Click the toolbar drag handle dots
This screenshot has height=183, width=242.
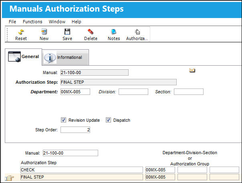pyautogui.click(x=7, y=34)
